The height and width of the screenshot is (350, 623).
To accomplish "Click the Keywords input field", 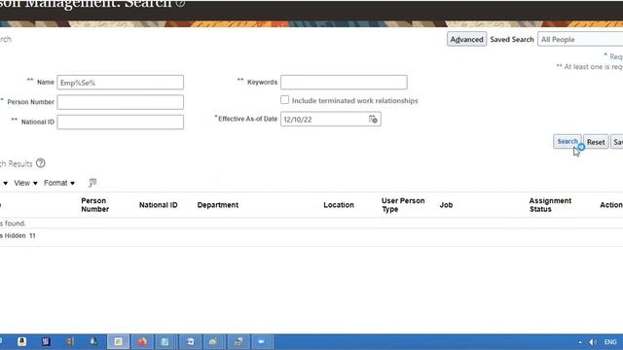I will click(x=344, y=82).
